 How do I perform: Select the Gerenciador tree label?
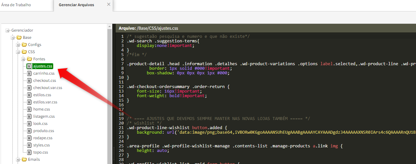[22, 30]
